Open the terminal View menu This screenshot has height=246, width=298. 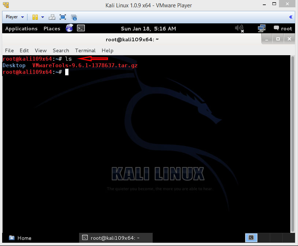(x=41, y=50)
